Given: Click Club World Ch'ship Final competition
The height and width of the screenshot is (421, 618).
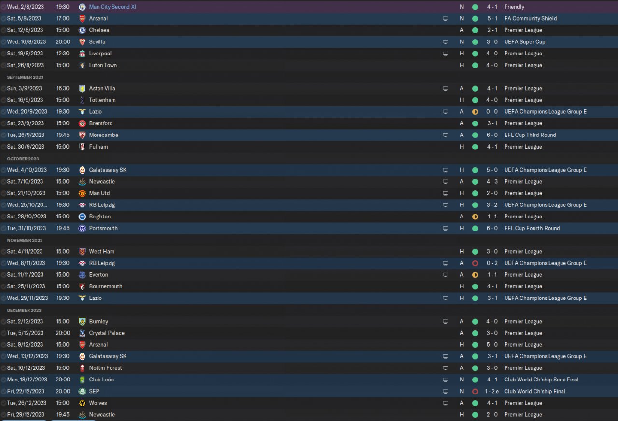Looking at the screenshot, I should click(534, 391).
